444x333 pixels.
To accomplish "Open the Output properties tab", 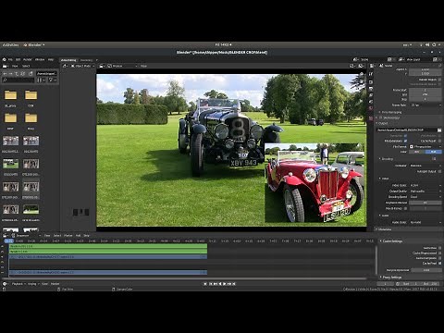I will point(371,89).
